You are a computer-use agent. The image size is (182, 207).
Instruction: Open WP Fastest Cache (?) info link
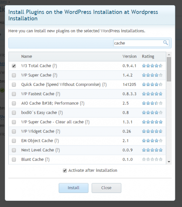[58, 94]
